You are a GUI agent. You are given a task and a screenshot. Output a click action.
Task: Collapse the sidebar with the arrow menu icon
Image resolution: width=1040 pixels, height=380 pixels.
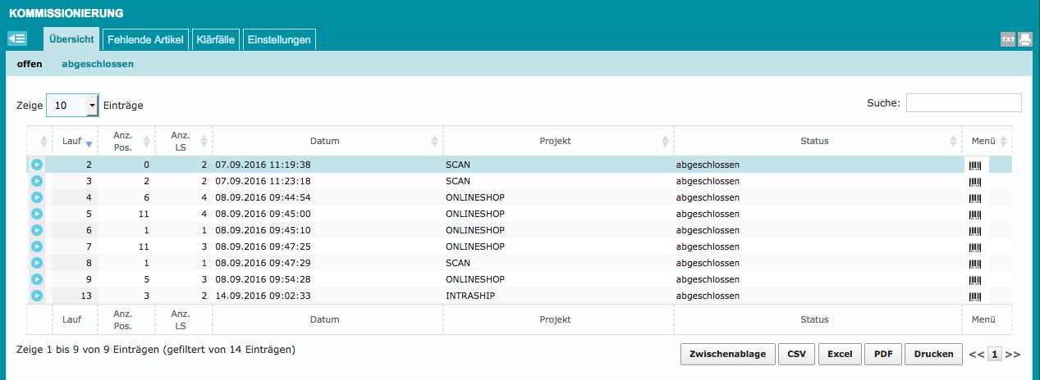[x=17, y=38]
